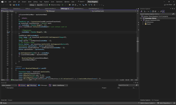This screenshot has width=176, height=105.
Task: Click Show All Files icon in Solution Explorer
Action: pyautogui.click(x=155, y=11)
